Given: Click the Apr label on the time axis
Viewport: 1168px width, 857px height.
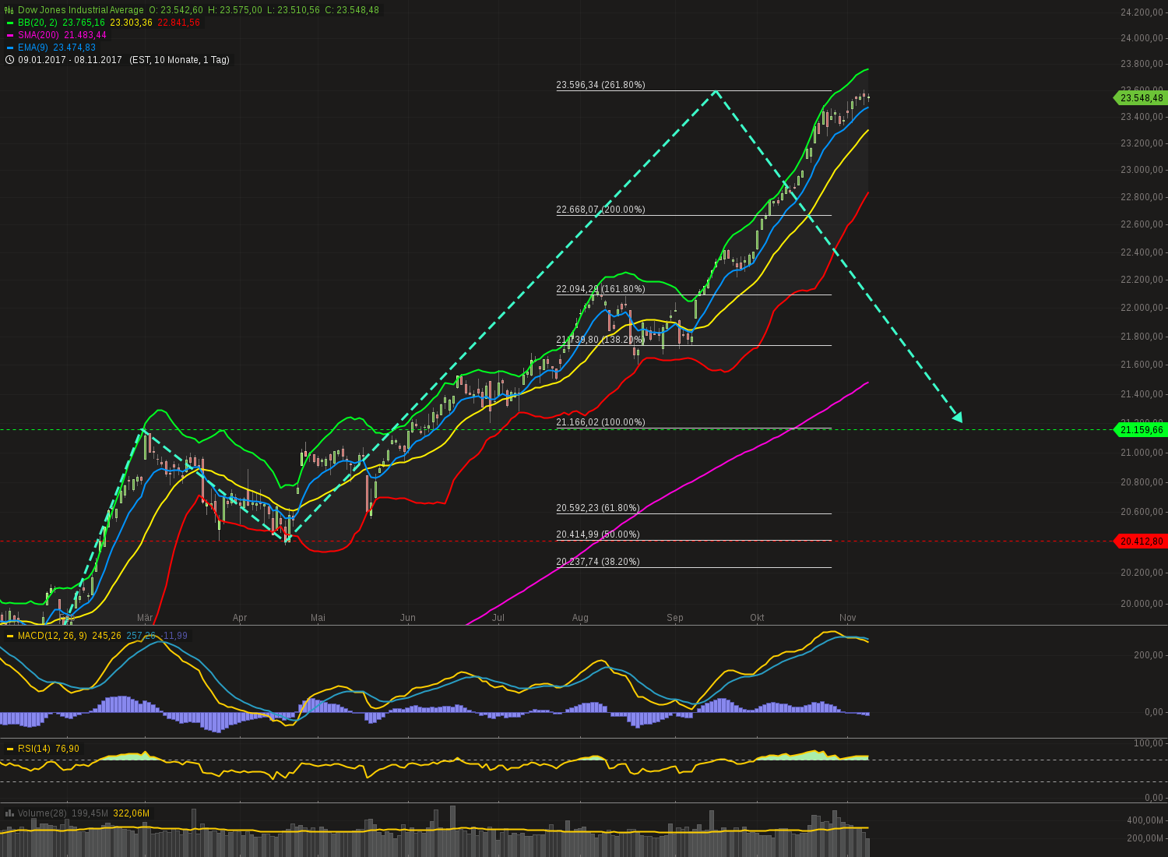Looking at the screenshot, I should (x=240, y=618).
